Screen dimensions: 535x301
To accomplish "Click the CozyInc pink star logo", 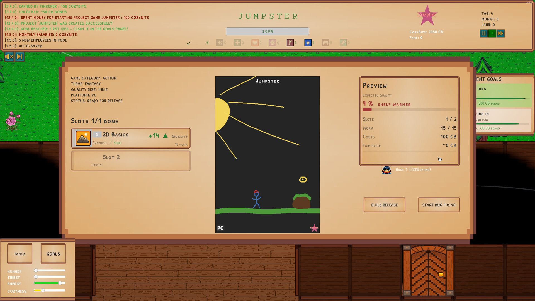I will [x=427, y=15].
